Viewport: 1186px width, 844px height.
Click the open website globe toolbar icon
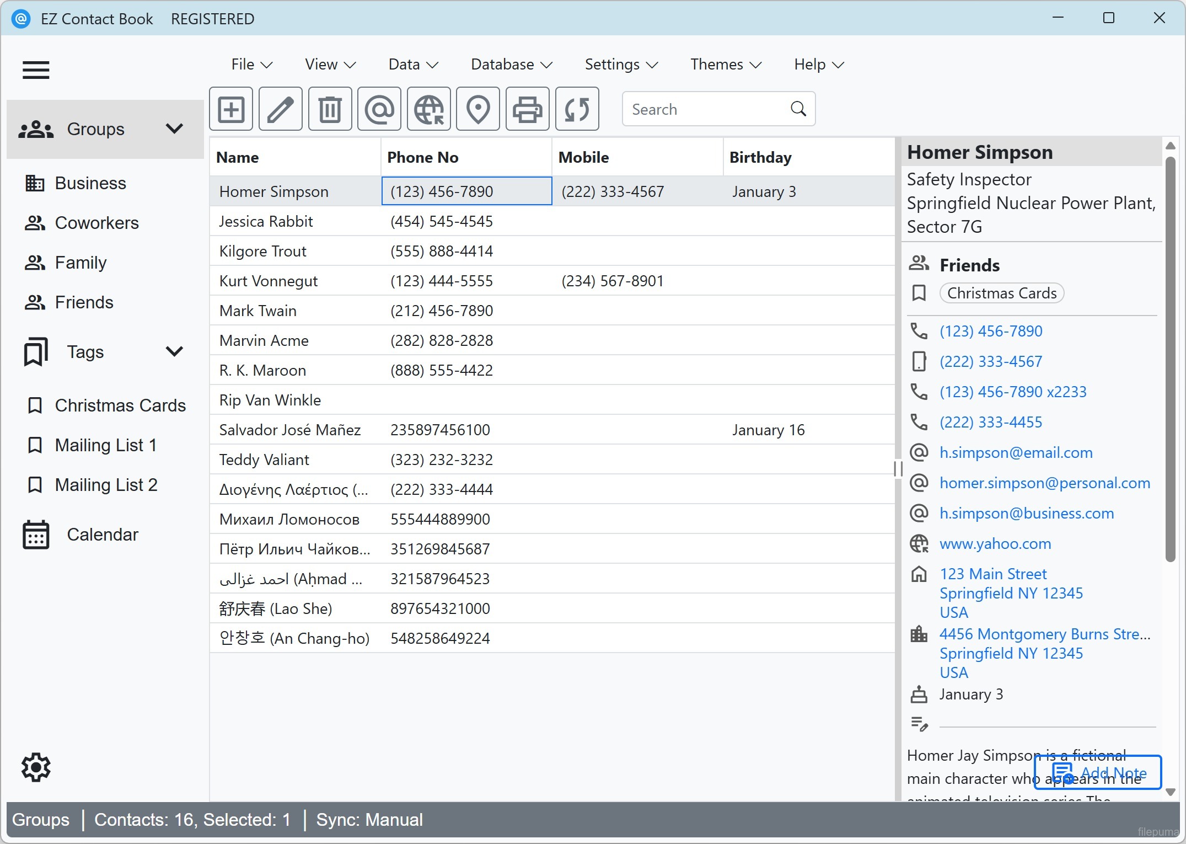(428, 109)
